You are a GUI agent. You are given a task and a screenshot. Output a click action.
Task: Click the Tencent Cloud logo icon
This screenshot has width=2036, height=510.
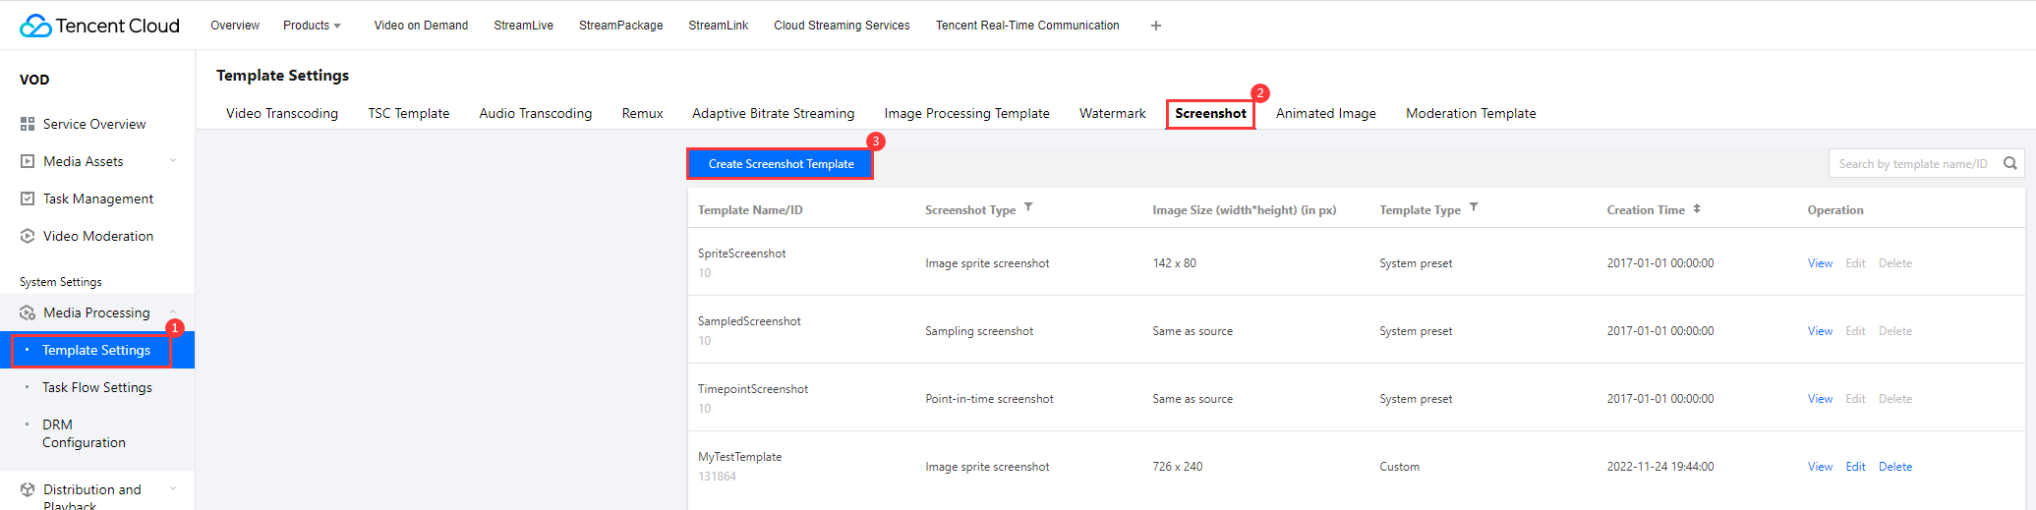[35, 26]
